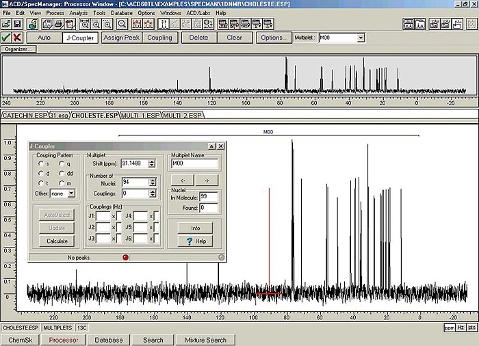Click the J1 coupling value field
The image size is (479, 346).
[x=103, y=216]
